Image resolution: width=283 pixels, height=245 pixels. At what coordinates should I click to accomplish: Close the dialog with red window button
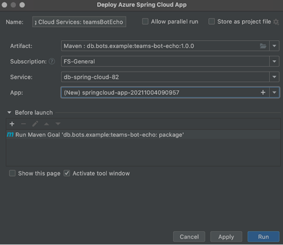[5, 5]
